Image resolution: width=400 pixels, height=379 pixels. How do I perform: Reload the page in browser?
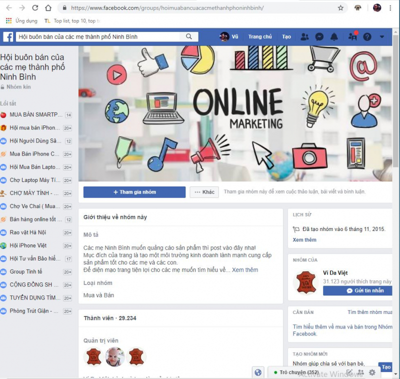click(35, 8)
